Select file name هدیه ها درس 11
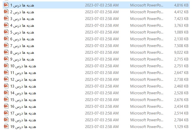 23,73
